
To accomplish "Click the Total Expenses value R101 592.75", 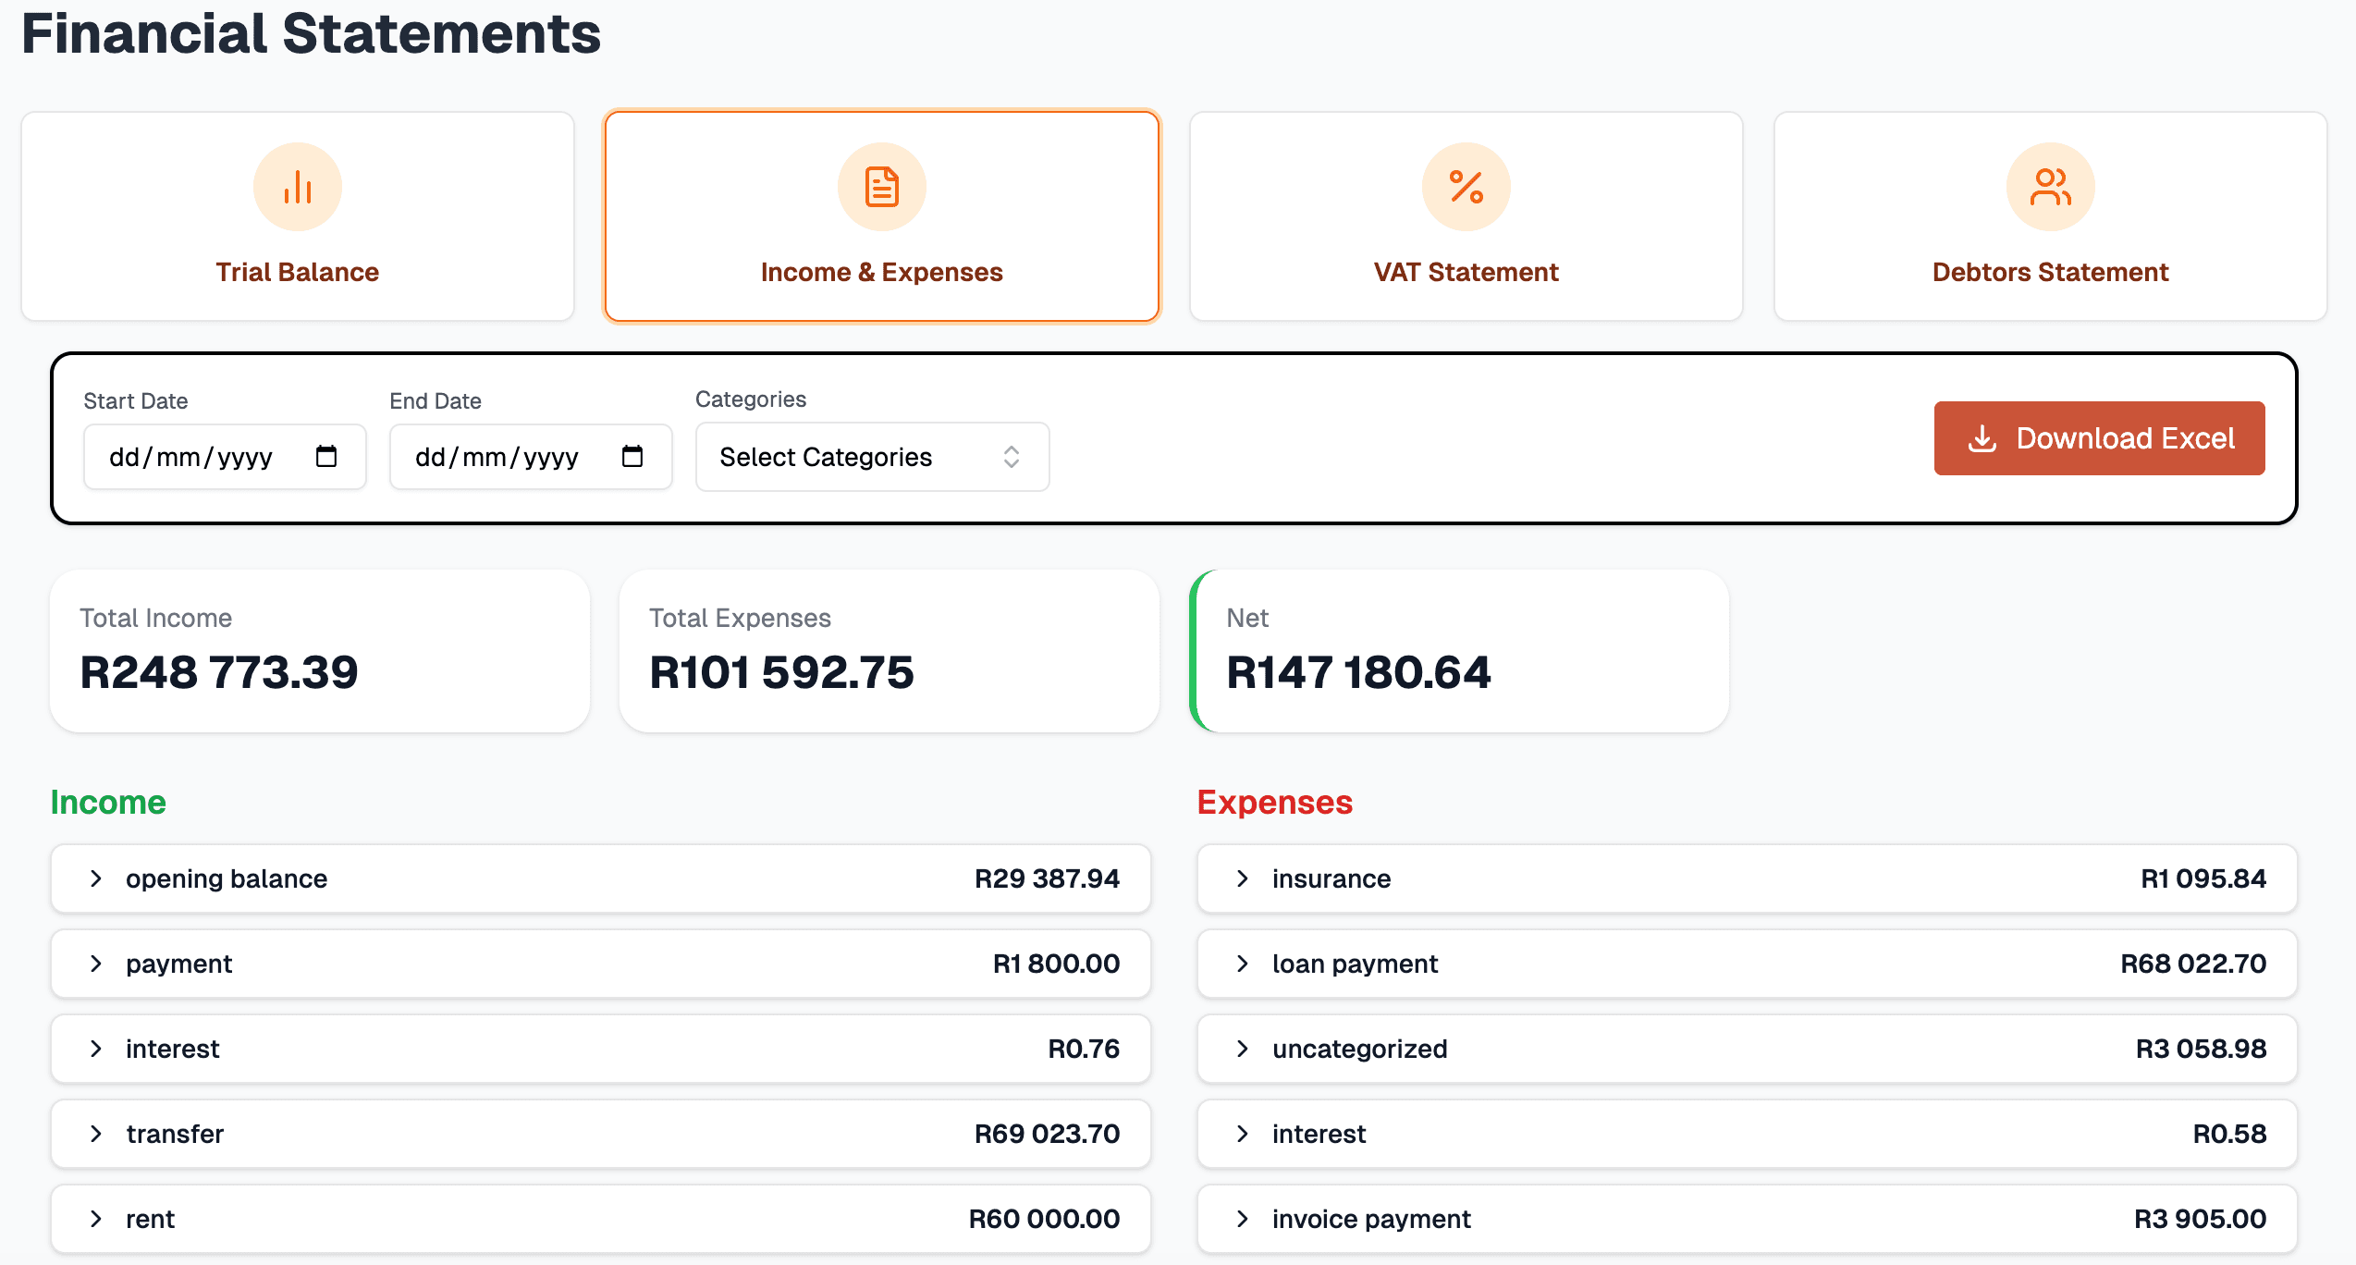I will [781, 671].
